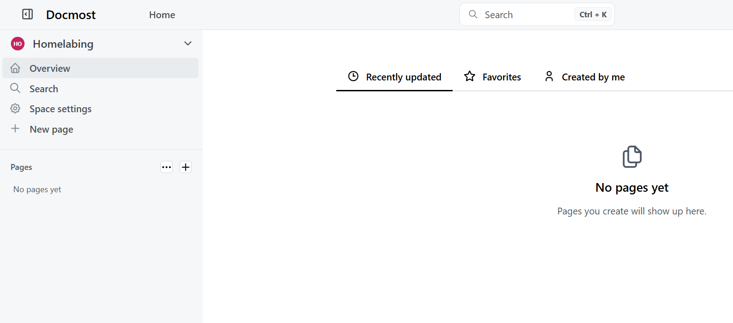733x323 pixels.
Task: Go to the Home link in header
Action: 162,15
